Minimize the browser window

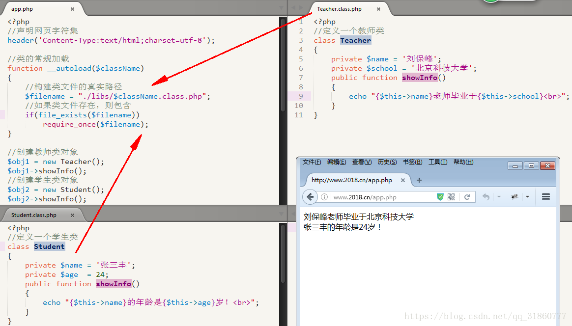coord(515,166)
